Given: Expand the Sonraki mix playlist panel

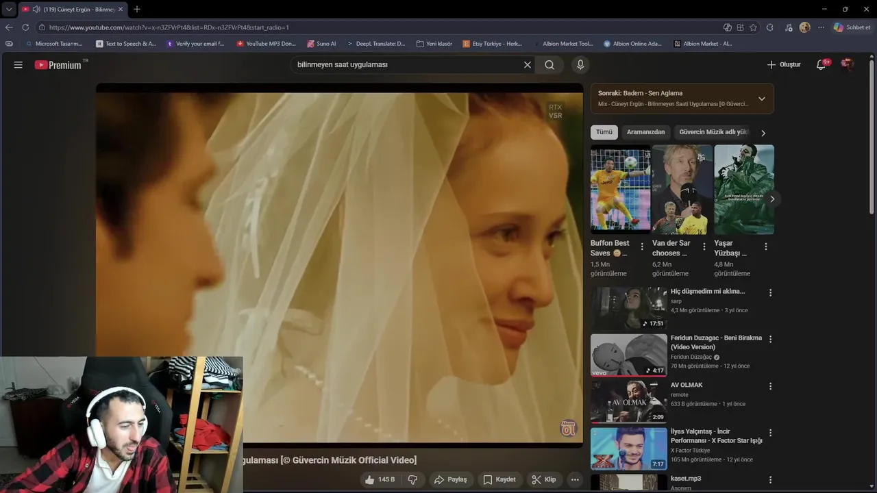Looking at the screenshot, I should pyautogui.click(x=761, y=99).
